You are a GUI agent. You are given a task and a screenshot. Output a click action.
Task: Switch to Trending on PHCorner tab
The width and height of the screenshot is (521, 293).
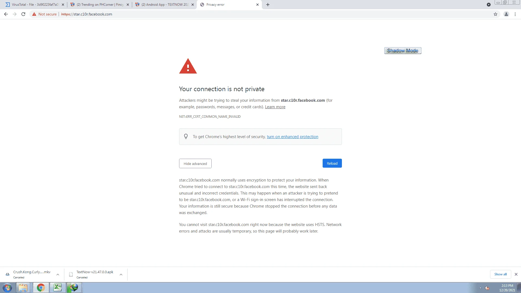[x=99, y=5]
